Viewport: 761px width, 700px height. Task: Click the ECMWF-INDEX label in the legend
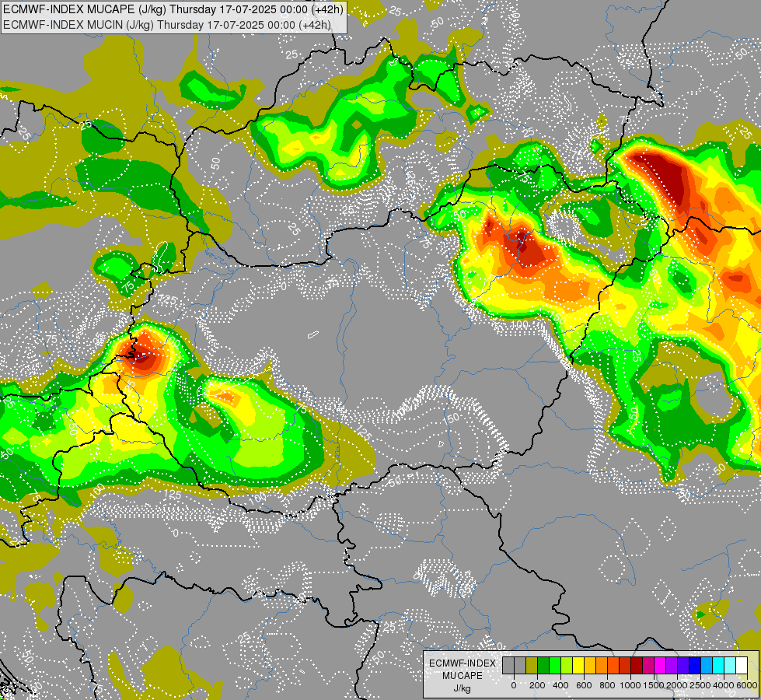[463, 663]
